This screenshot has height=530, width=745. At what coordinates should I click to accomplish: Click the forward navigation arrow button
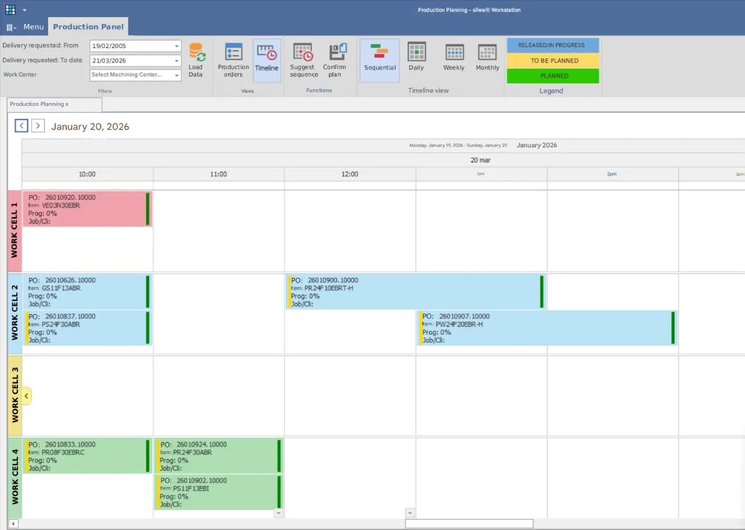coord(38,125)
